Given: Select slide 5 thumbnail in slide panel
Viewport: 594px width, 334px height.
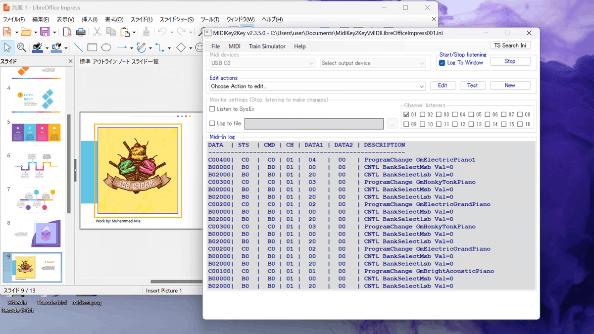Looking at the screenshot, I should click(x=36, y=133).
